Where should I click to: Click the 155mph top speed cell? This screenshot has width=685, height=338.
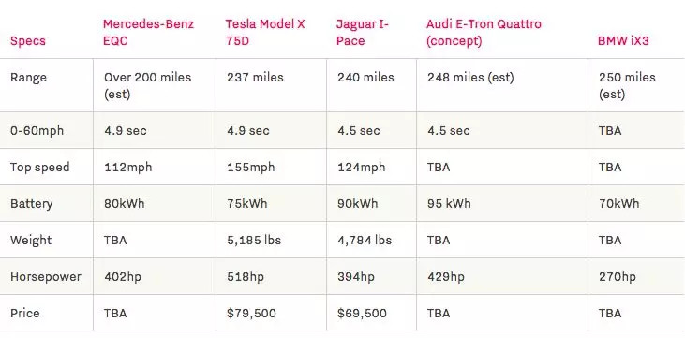click(x=251, y=168)
